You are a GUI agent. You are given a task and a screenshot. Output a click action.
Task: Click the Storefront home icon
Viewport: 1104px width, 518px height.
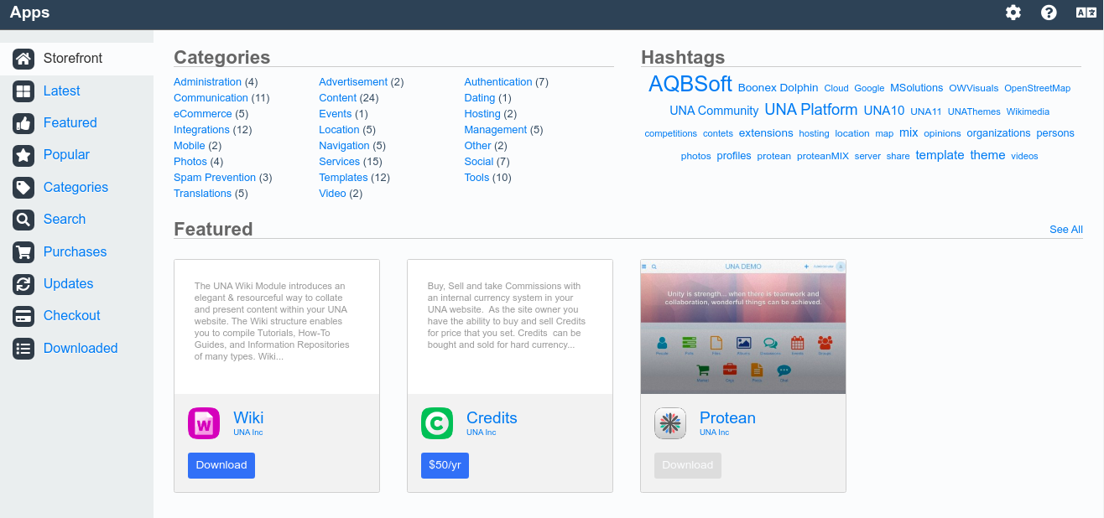click(x=23, y=59)
